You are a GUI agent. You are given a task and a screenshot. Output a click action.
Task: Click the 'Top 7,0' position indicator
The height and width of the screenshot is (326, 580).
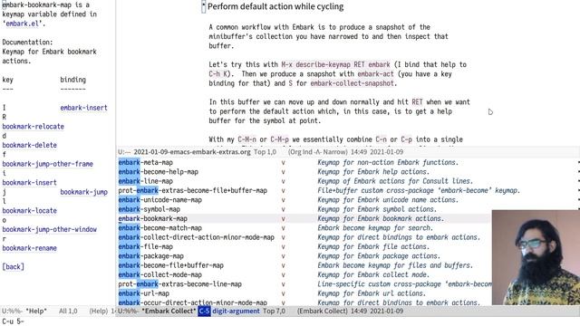pyautogui.click(x=274, y=312)
